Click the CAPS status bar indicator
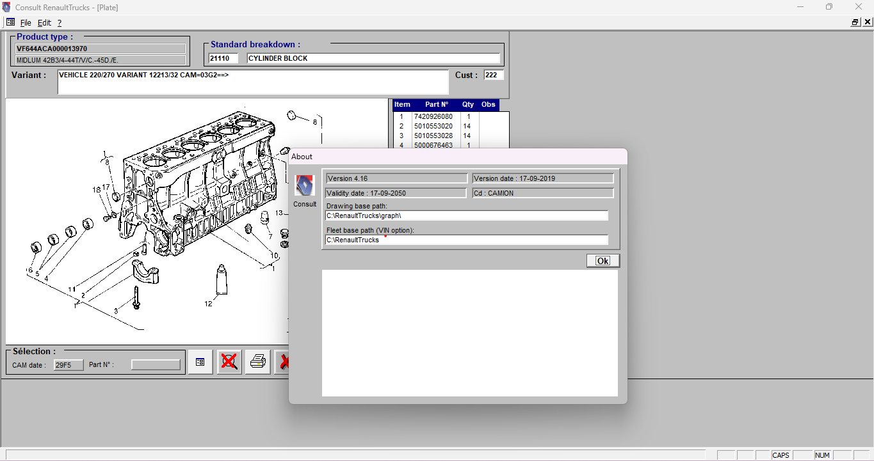874x461 pixels. click(x=781, y=455)
